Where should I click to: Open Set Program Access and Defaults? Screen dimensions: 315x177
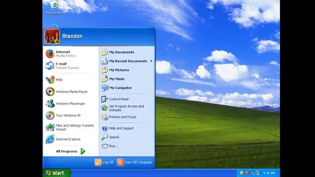(127, 108)
